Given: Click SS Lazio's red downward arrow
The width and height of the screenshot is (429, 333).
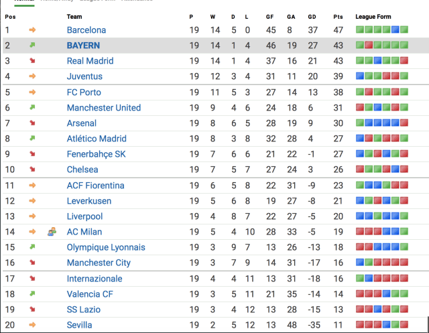Looking at the screenshot, I should (32, 310).
